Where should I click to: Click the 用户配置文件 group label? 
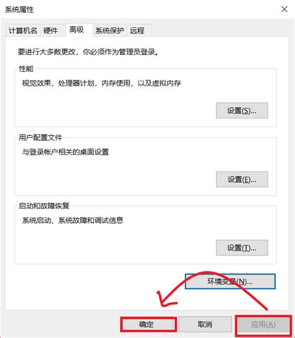click(x=40, y=138)
